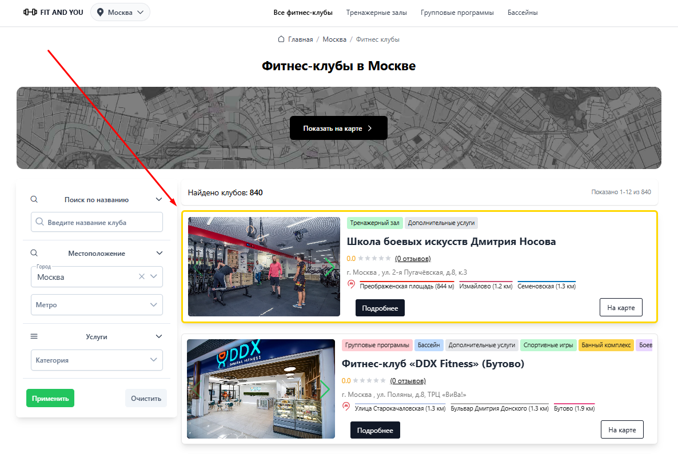Click the Банный комплекс tag on the DDX card
The image size is (678, 454).
coord(606,345)
